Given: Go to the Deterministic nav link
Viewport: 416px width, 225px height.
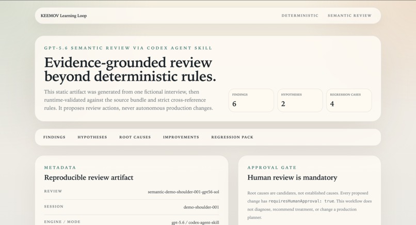Looking at the screenshot, I should tap(300, 15).
